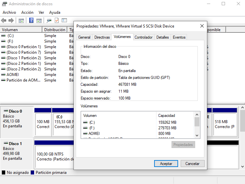Select the Volúmenes tab
245x184 pixels.
click(x=122, y=37)
